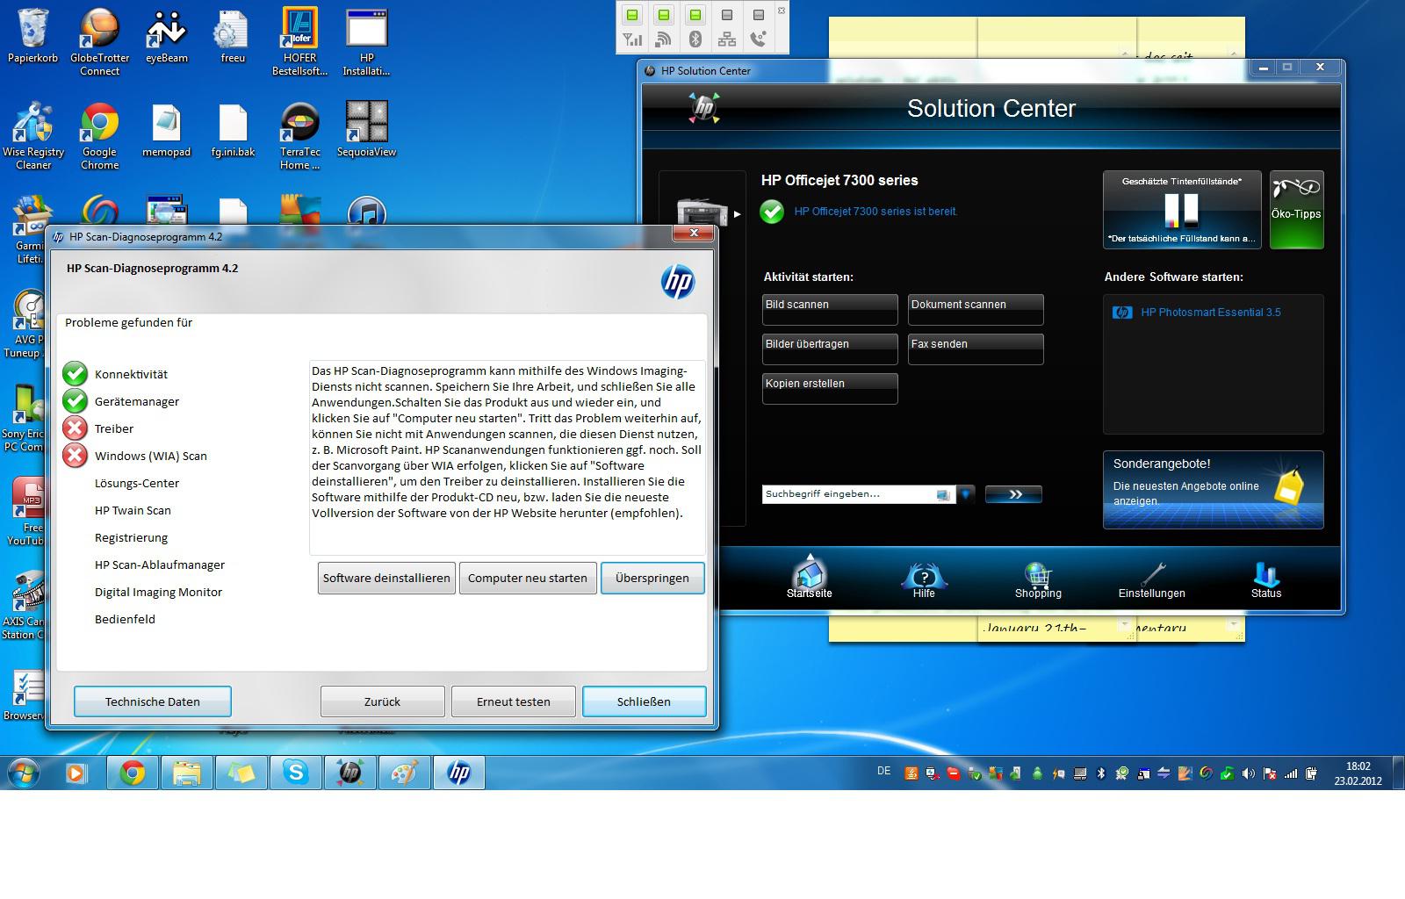The height and width of the screenshot is (899, 1405).
Task: Open the estimated ink levels panel (Geschätzte Tintenfüllstände)
Action: [x=1182, y=210]
